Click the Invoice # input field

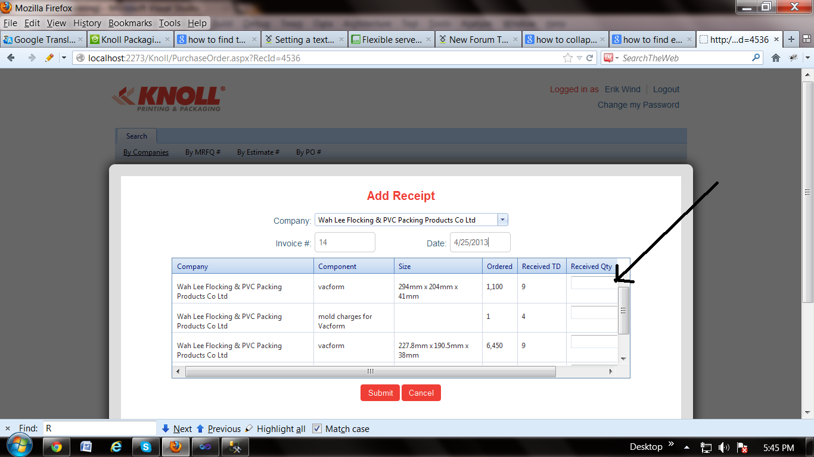pos(344,242)
